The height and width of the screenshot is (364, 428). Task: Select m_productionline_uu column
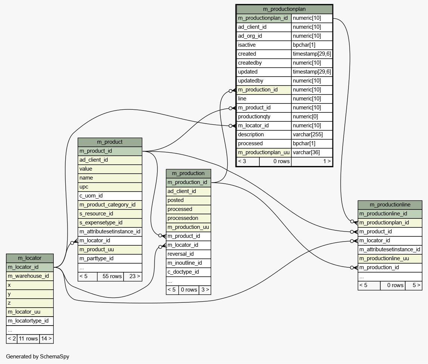[390, 259]
